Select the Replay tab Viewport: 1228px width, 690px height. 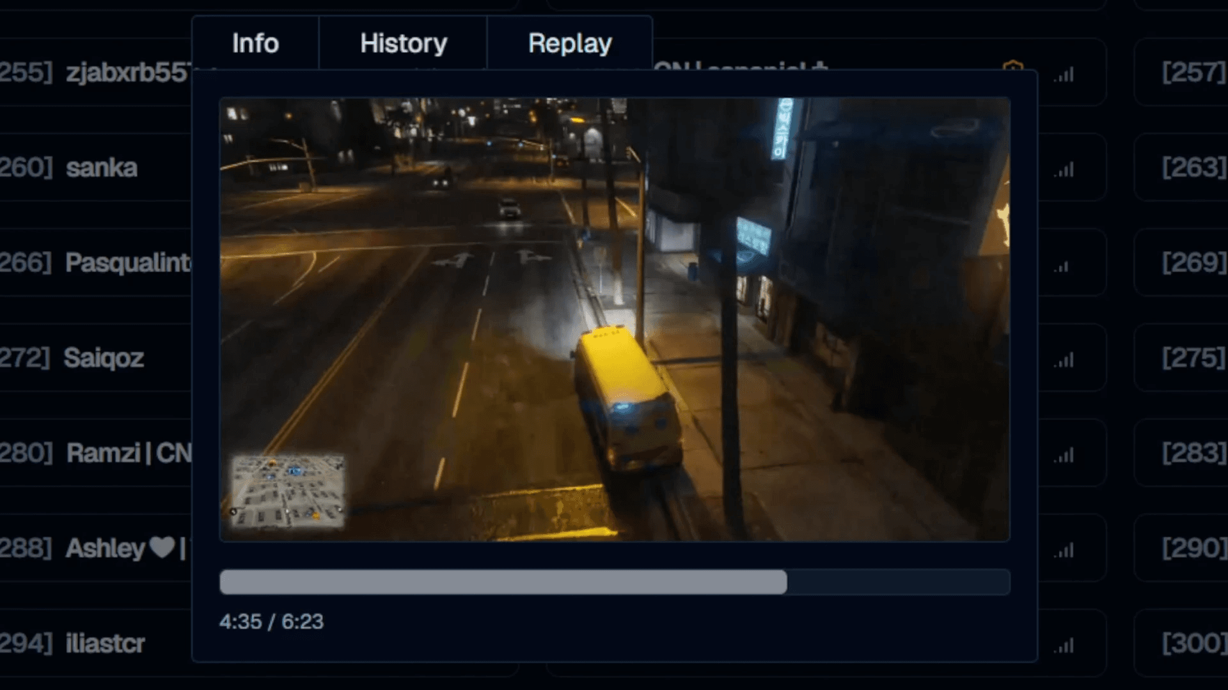coord(570,43)
